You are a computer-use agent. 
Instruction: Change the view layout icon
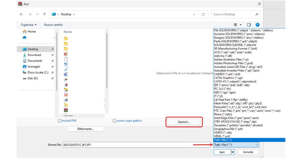tap(235, 25)
